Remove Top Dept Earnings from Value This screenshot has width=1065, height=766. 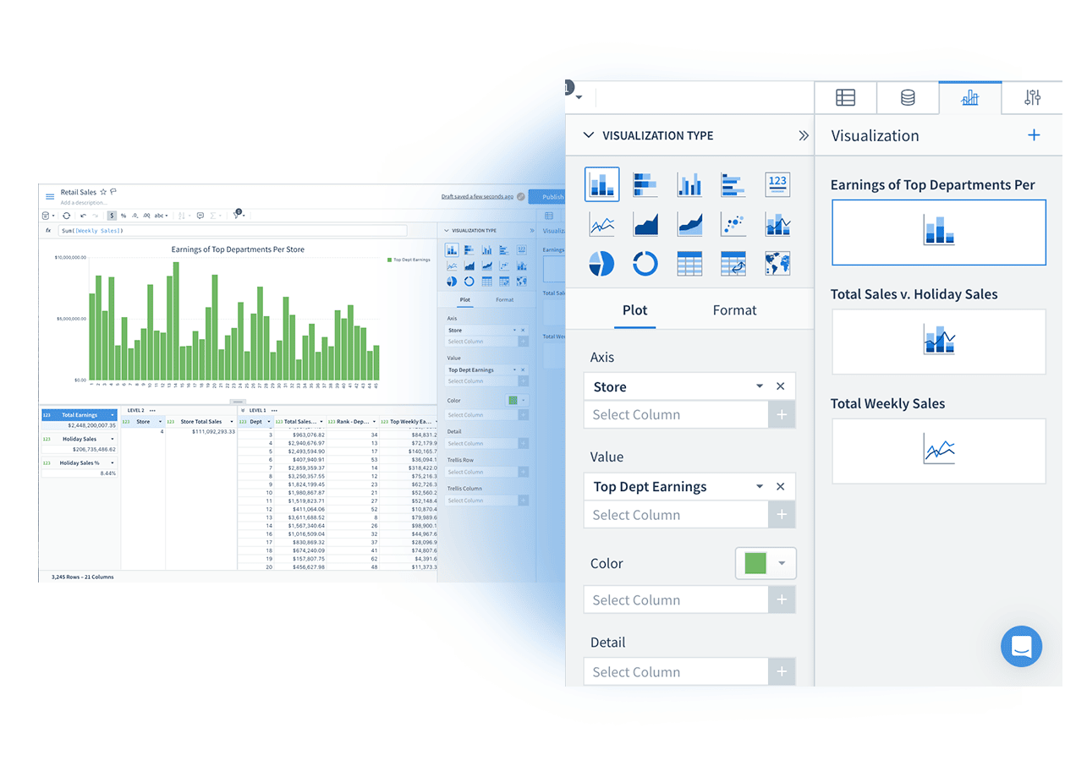pos(780,486)
